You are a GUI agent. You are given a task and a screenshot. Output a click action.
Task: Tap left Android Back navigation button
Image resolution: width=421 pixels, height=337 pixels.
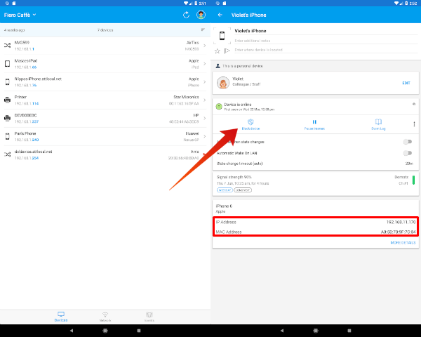pyautogui.click(x=72, y=331)
